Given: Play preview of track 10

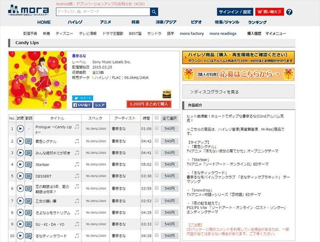Looking at the screenshot, I should pyautogui.click(x=20, y=236).
